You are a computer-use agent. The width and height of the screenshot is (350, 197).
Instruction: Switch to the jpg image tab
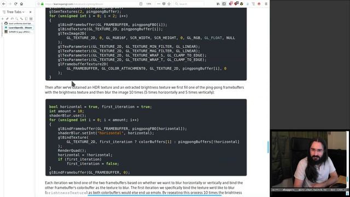(19, 32)
